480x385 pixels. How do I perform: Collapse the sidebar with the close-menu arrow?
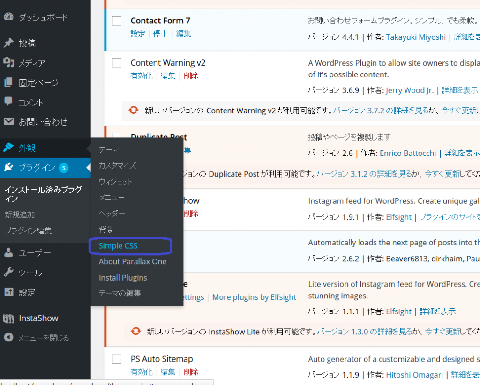point(8,338)
